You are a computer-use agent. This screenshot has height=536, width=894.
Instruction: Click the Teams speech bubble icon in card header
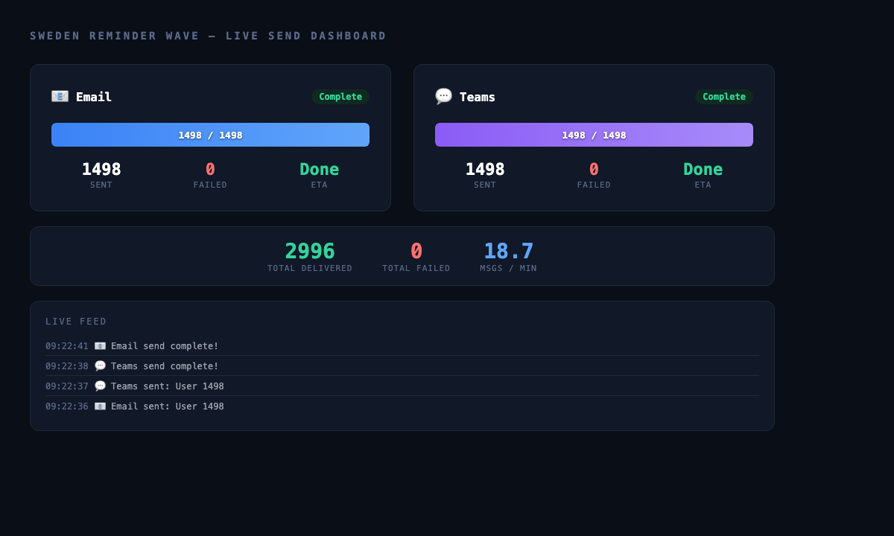443,96
